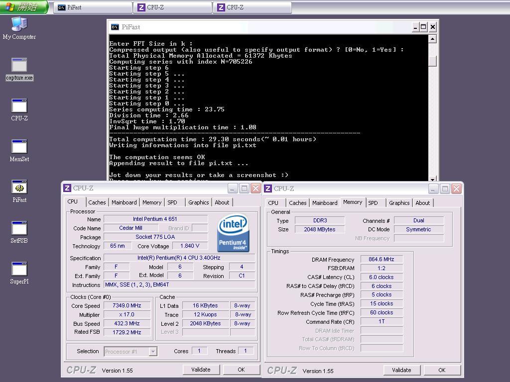Close the left CPU-Z window
The width and height of the screenshot is (510, 382).
pos(255,188)
